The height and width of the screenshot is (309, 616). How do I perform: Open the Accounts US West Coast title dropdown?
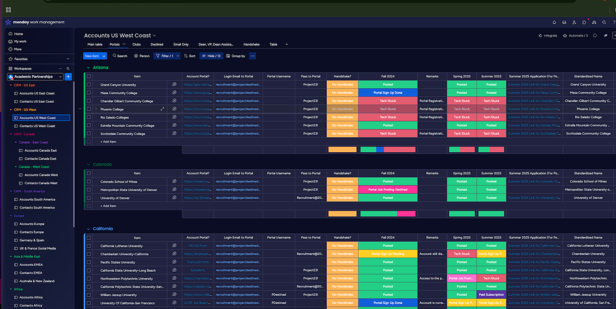pos(154,36)
